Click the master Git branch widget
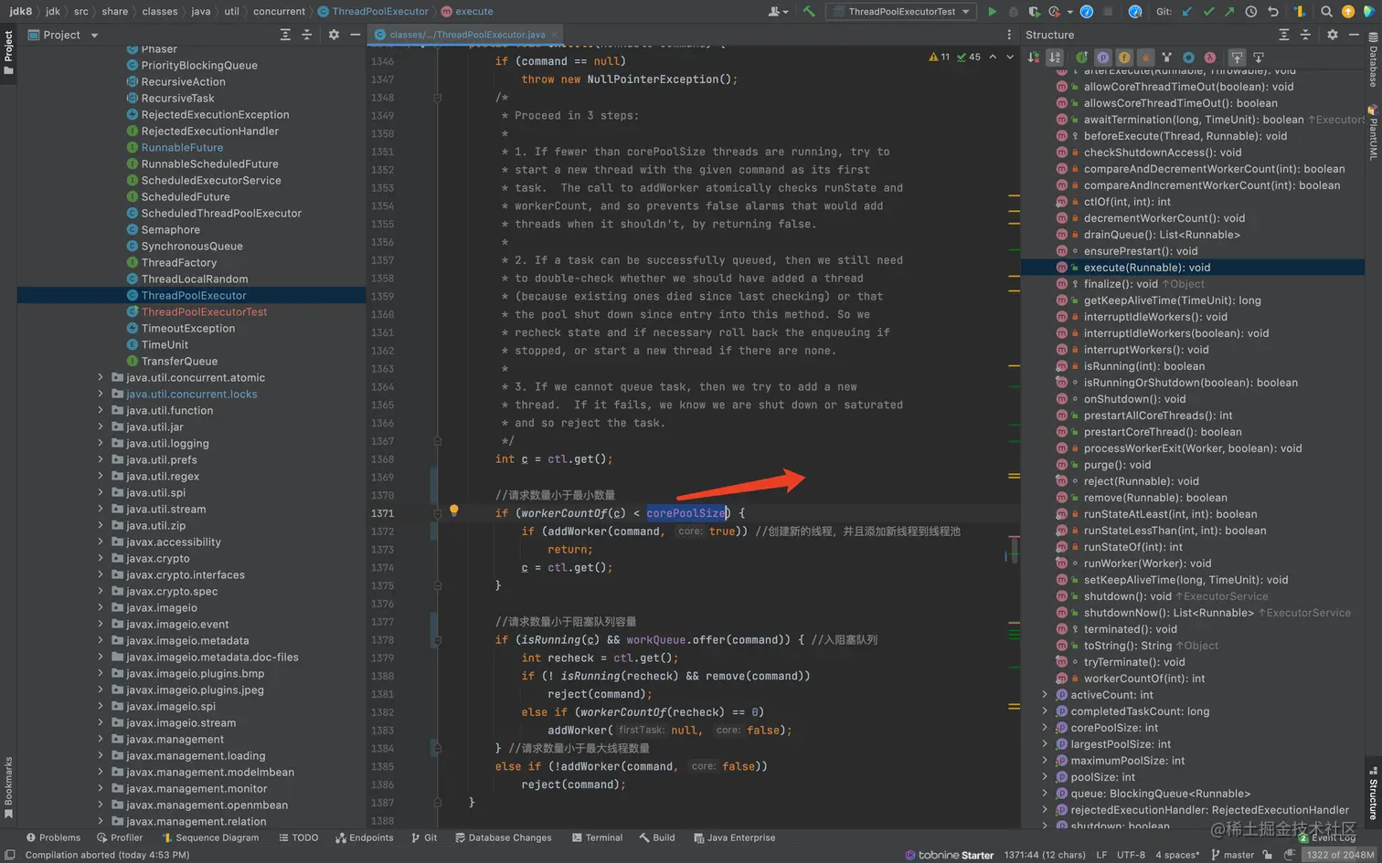 [x=1232, y=855]
